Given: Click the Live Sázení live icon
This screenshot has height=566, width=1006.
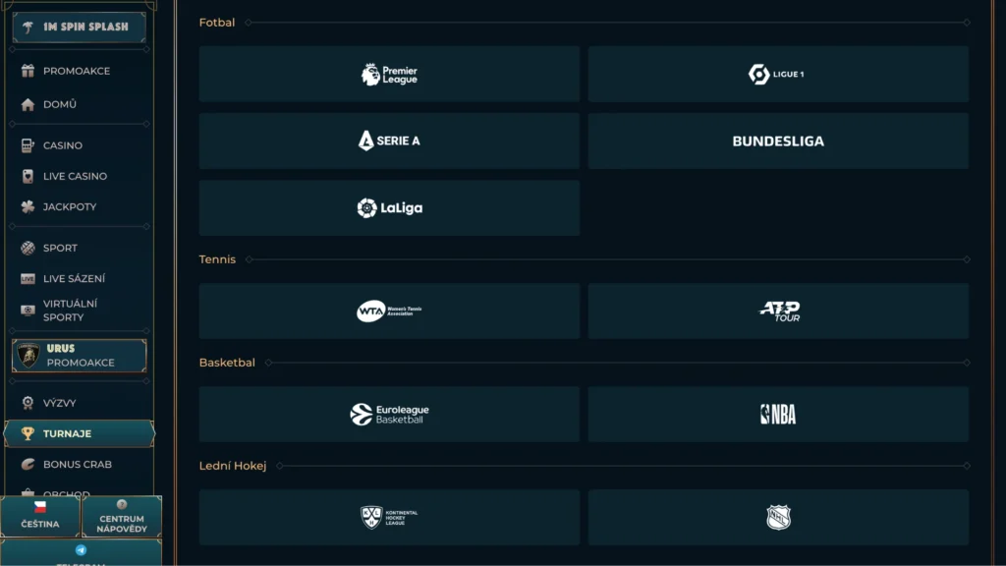Looking at the screenshot, I should (28, 279).
